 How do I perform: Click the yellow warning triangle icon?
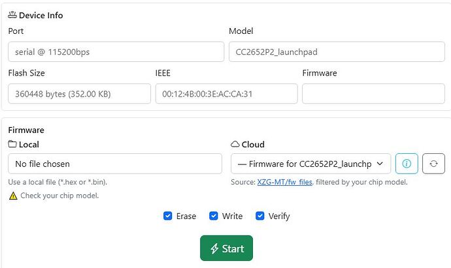[x=13, y=196]
